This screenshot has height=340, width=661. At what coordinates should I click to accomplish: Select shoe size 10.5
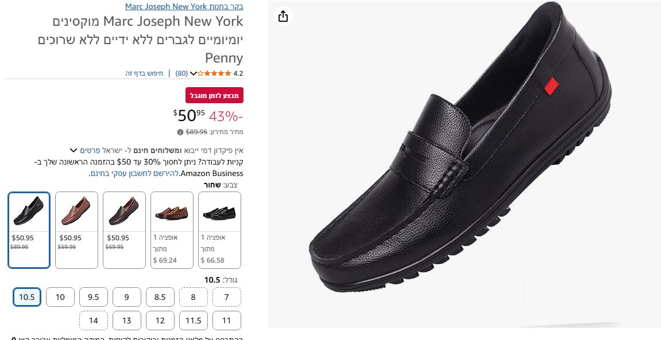point(27,297)
